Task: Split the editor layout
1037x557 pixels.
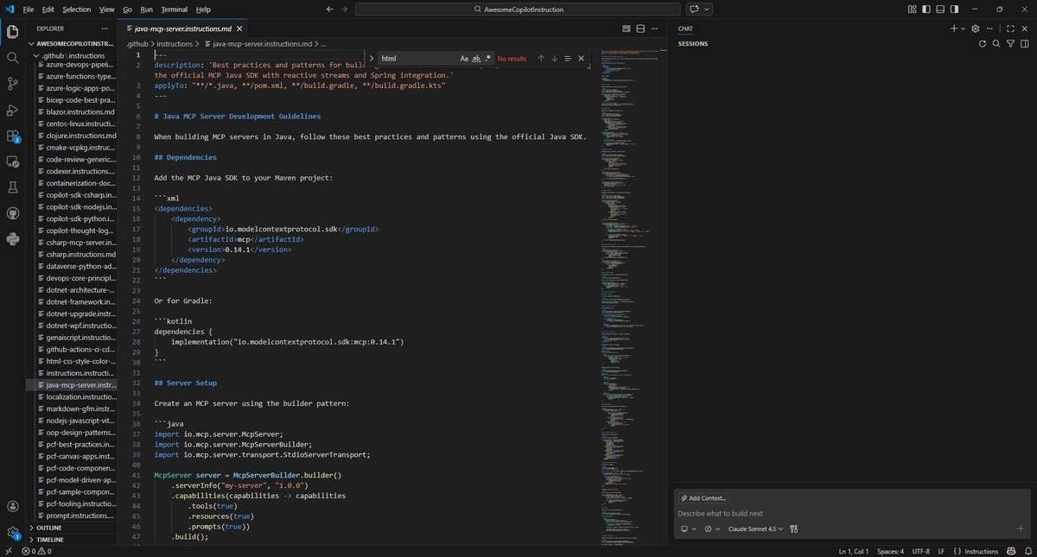Action: pyautogui.click(x=641, y=28)
